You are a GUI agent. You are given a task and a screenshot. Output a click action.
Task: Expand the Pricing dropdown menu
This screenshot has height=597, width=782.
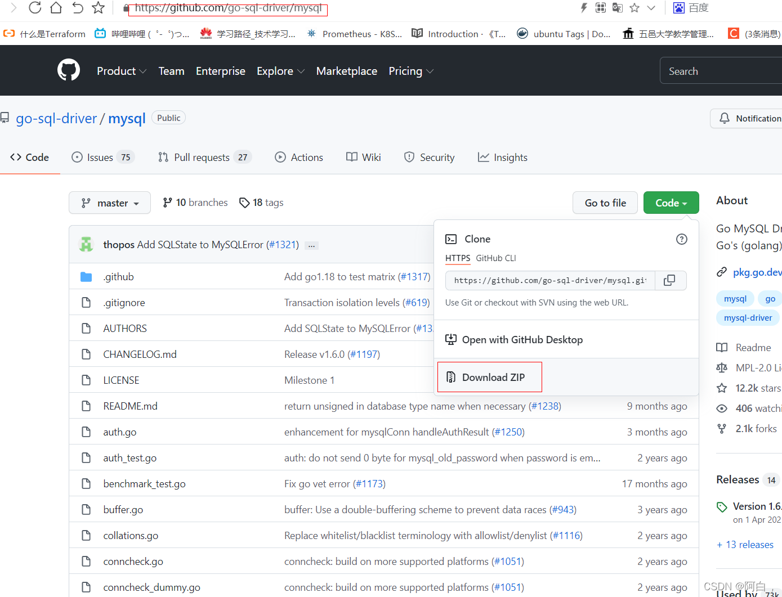click(x=411, y=71)
